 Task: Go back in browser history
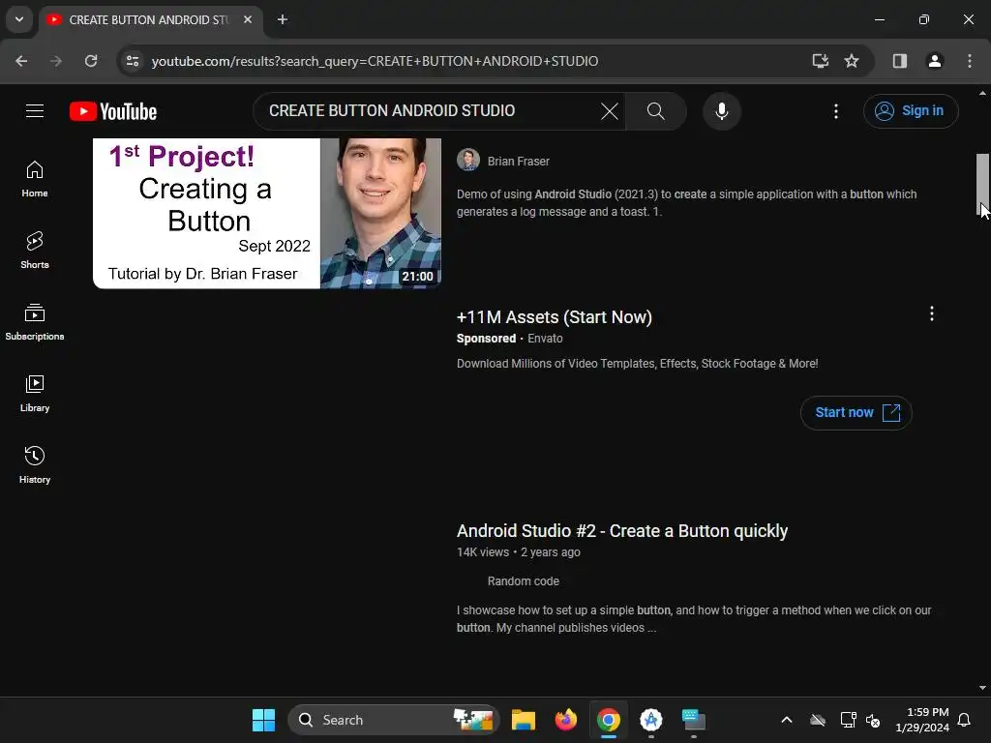click(x=21, y=61)
